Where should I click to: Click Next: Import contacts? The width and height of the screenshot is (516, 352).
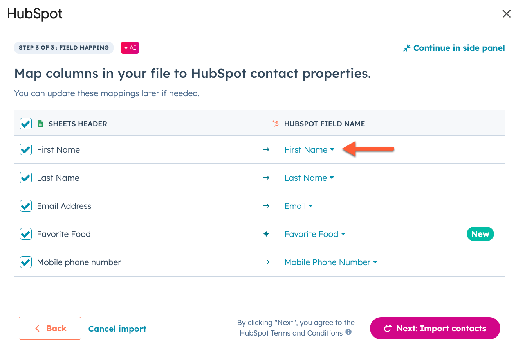pyautogui.click(x=435, y=329)
